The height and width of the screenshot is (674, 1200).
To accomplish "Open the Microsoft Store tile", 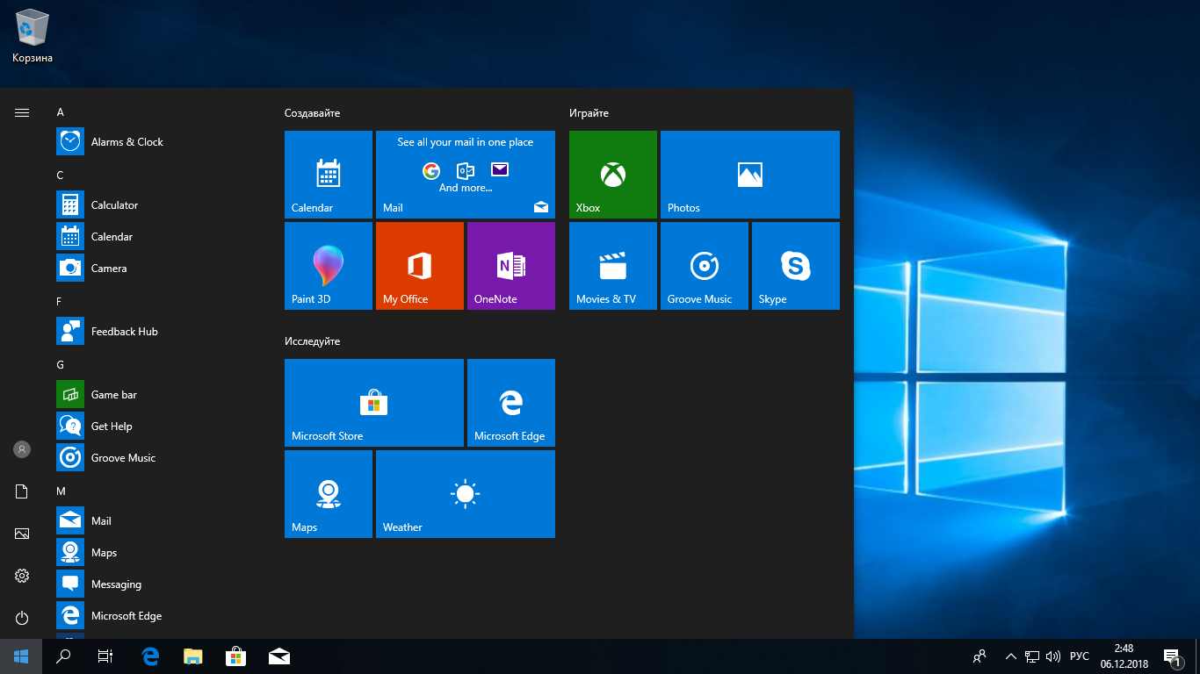I will coord(374,403).
